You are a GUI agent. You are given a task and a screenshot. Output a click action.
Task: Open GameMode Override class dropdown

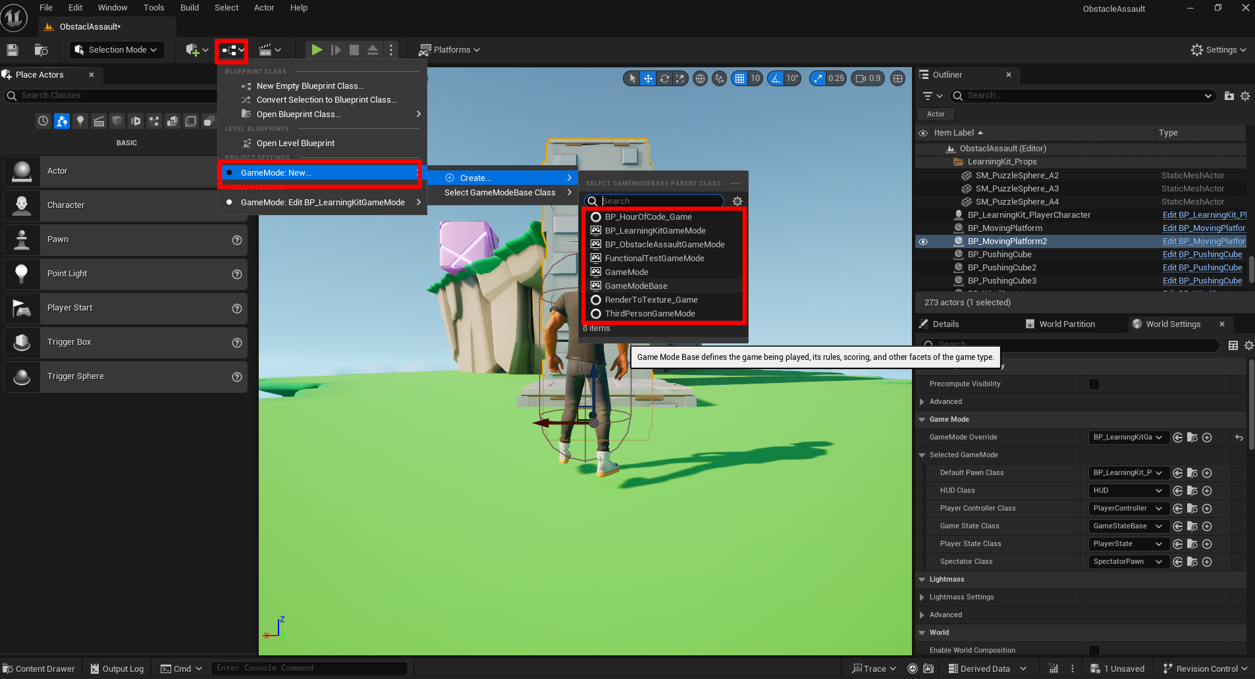tap(1129, 438)
